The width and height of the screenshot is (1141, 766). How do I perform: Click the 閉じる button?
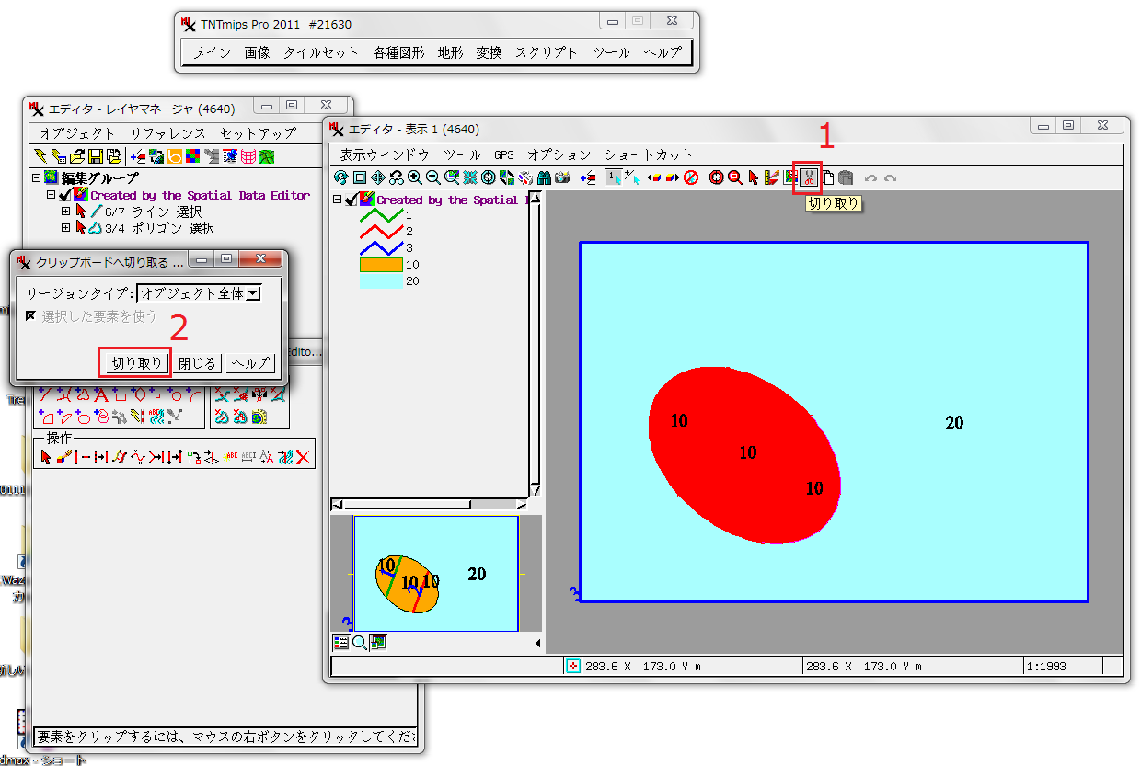click(197, 363)
